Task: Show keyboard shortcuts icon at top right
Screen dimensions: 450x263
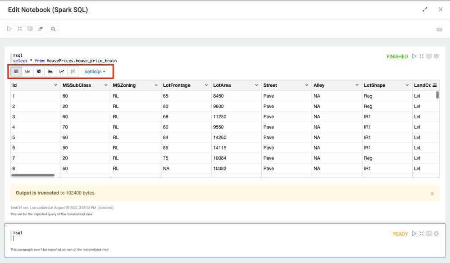Action: click(439, 30)
